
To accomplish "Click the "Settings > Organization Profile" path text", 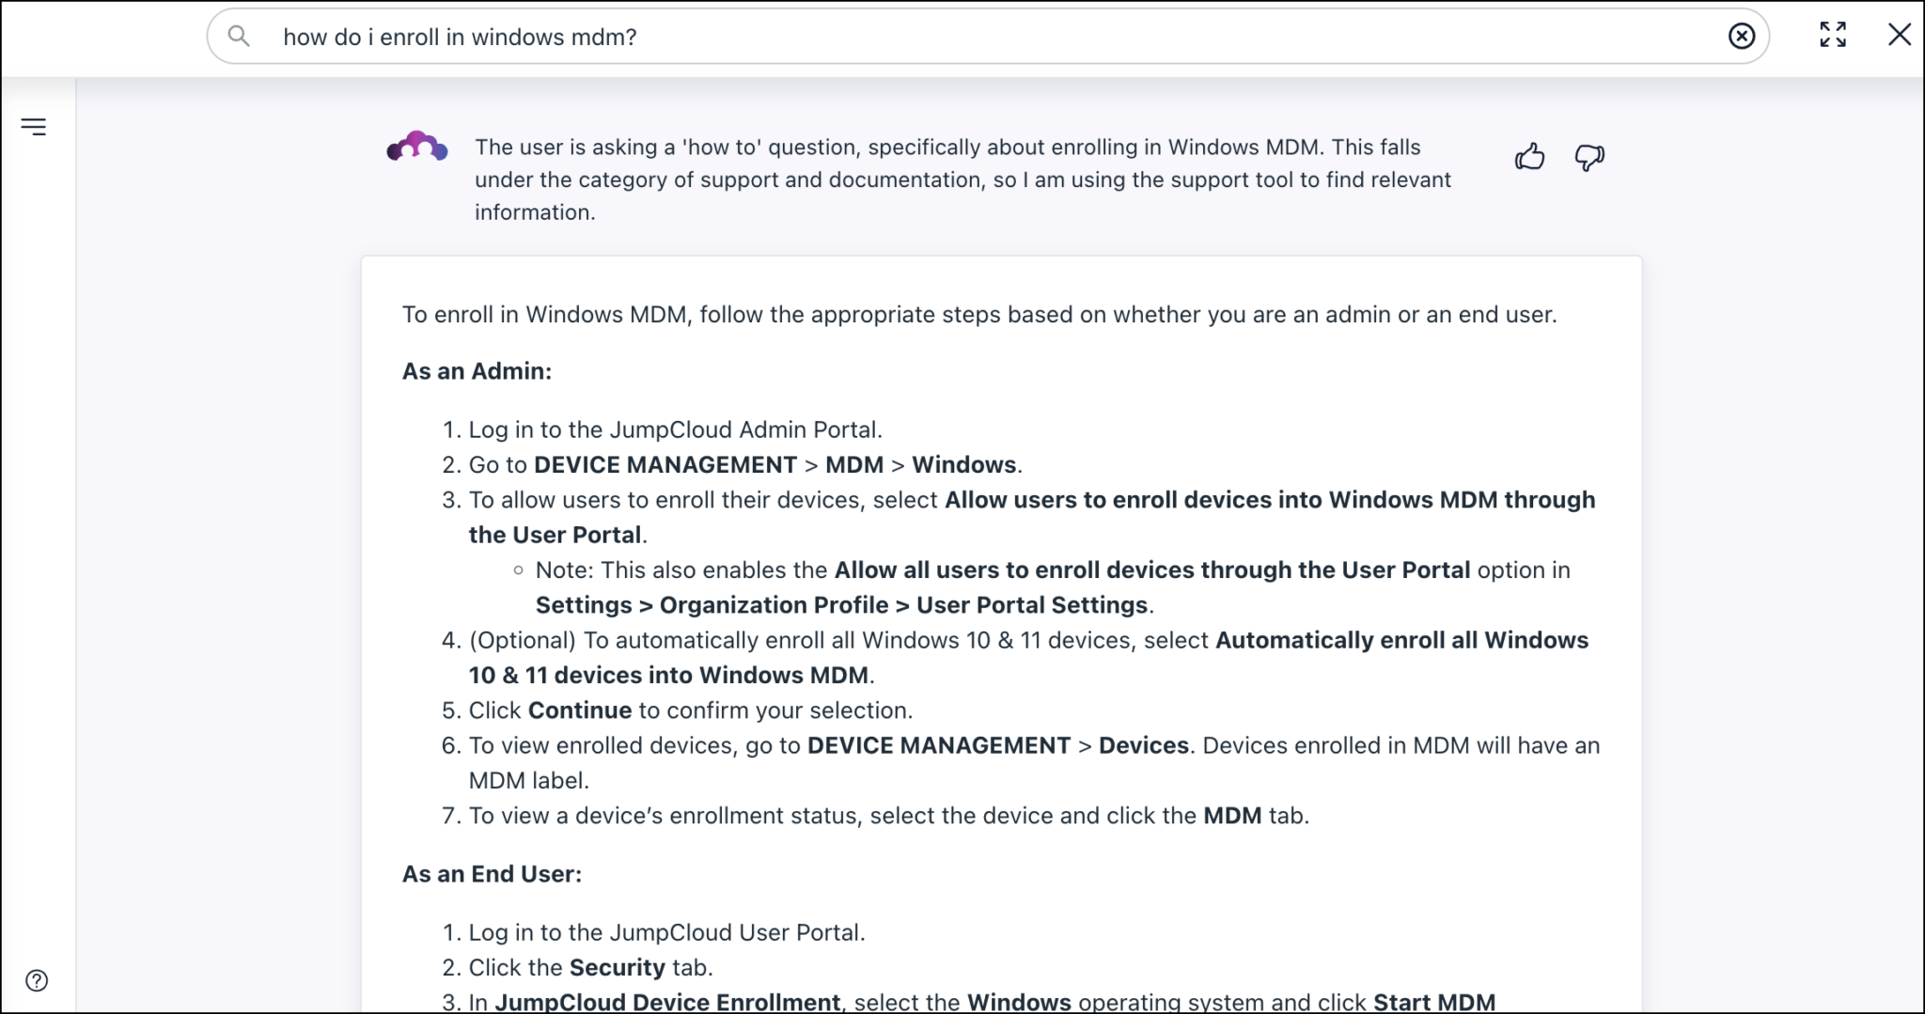I will 712,605.
